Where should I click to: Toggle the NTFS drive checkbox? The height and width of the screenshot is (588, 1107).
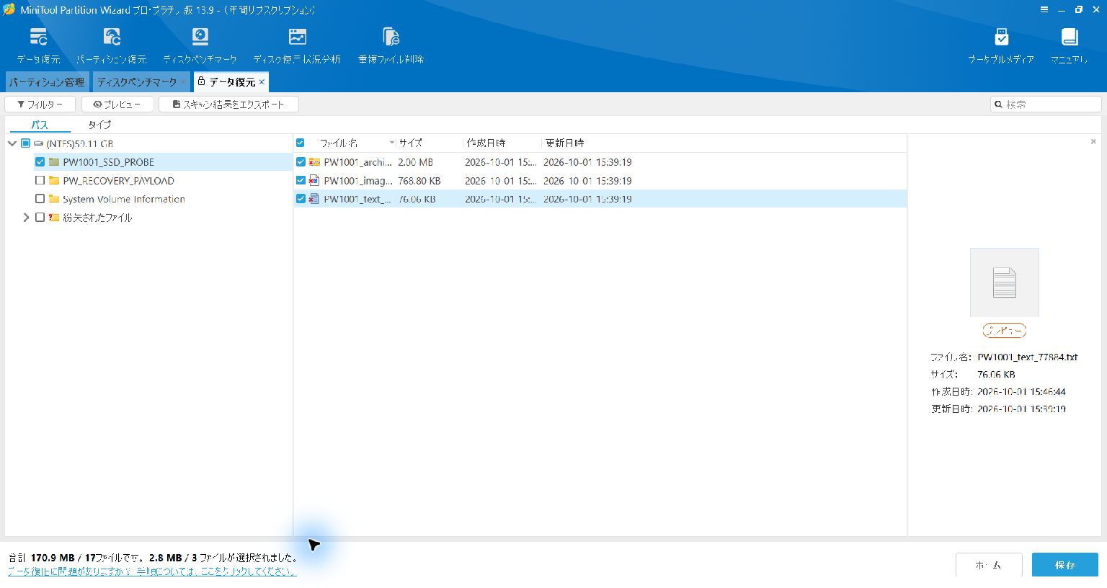(25, 143)
